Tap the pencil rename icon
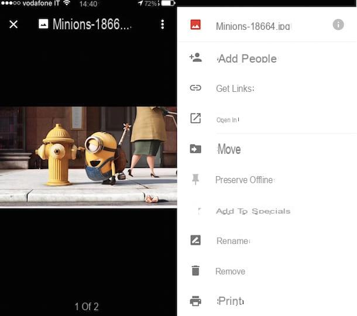This screenshot has height=316, width=357. 195,240
